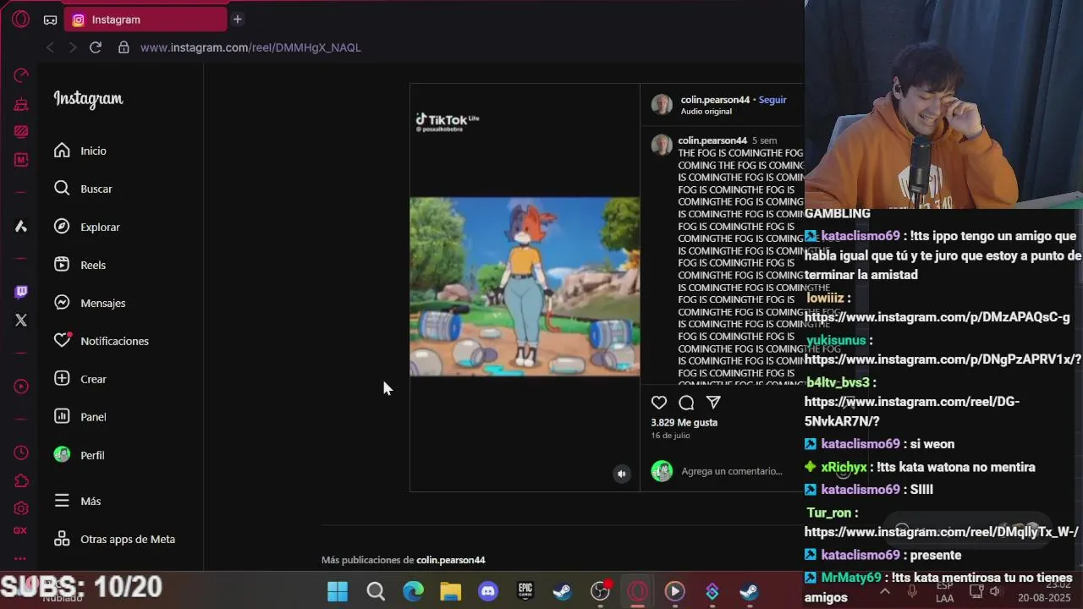The image size is (1083, 609).
Task: Click Crear to make a new post
Action: click(x=80, y=379)
